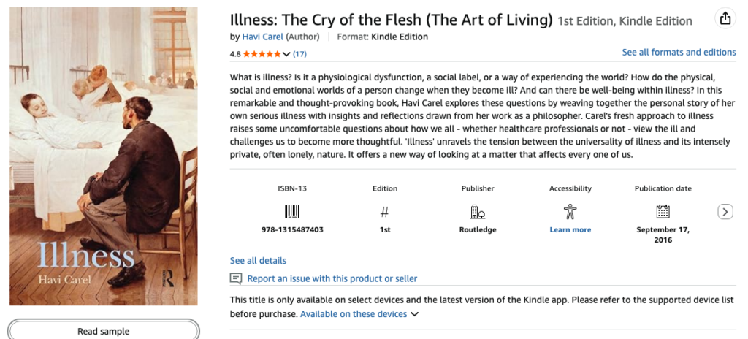The height and width of the screenshot is (339, 748).
Task: Open the 17 customer ratings link
Action: coord(300,54)
